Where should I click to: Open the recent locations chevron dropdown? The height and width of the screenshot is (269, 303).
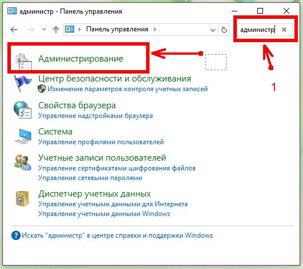(x=44, y=30)
